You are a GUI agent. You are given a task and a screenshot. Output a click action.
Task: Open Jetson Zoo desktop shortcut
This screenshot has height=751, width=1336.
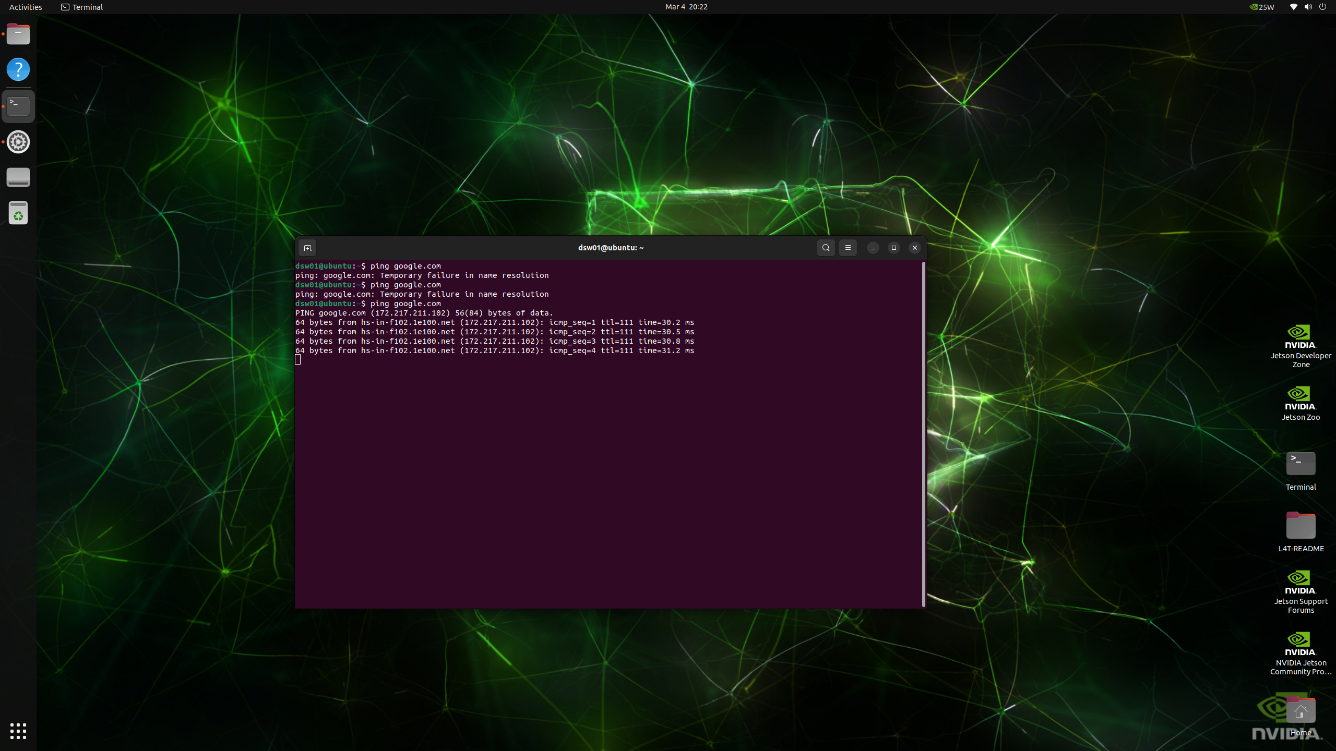click(1300, 399)
